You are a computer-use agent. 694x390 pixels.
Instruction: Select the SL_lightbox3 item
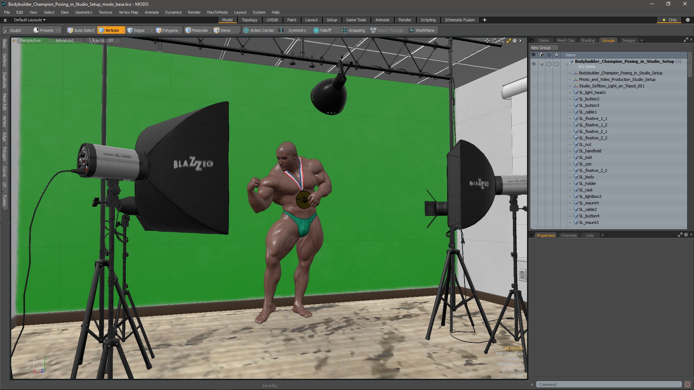coord(590,196)
